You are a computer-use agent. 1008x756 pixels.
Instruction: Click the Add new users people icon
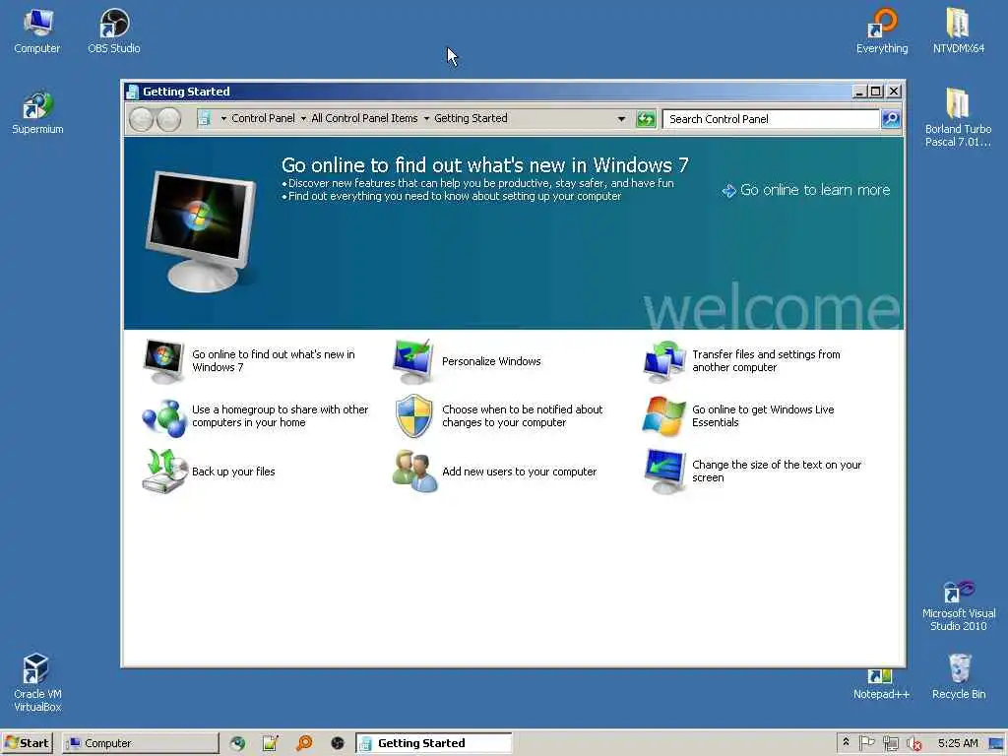414,472
